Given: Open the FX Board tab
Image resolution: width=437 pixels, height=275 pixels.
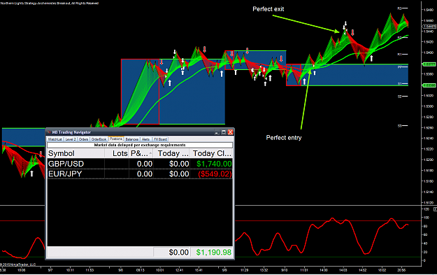Looking at the screenshot, I should click(x=160, y=139).
